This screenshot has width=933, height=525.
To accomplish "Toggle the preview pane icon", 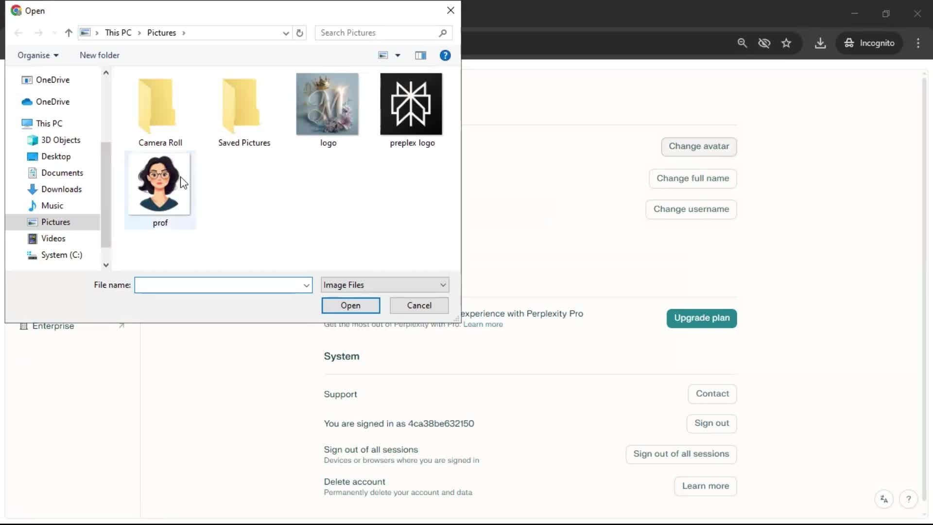I will [420, 55].
